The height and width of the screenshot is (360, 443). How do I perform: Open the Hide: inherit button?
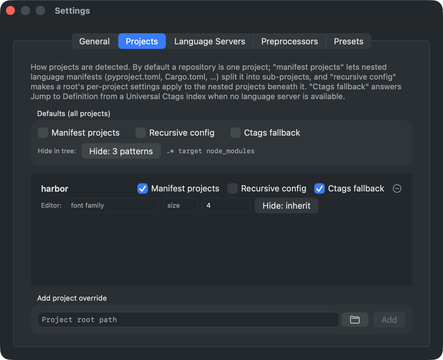(286, 205)
